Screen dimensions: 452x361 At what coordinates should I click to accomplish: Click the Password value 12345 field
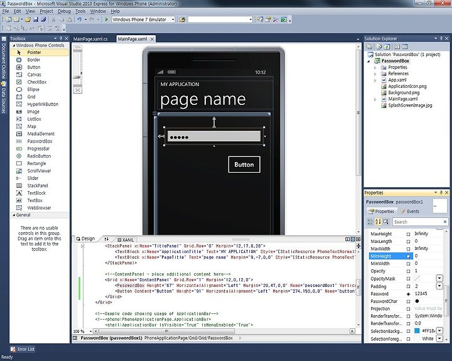tap(428, 294)
